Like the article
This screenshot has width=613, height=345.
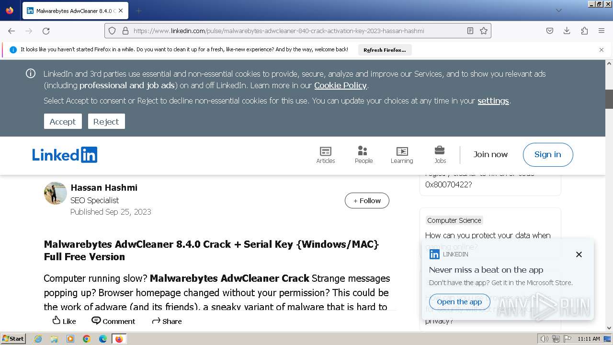pyautogui.click(x=64, y=321)
